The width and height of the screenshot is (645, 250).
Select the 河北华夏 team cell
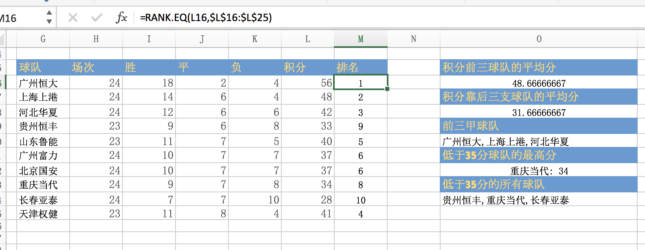tap(43, 112)
